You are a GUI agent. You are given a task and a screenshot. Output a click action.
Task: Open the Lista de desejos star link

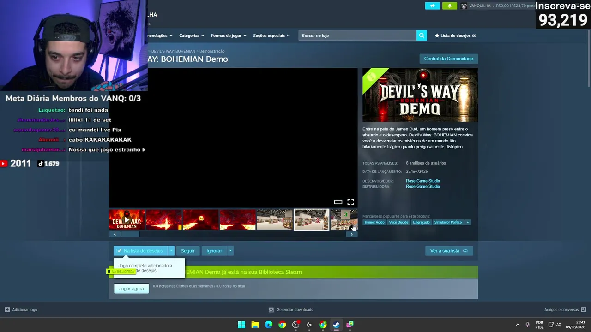pos(455,36)
